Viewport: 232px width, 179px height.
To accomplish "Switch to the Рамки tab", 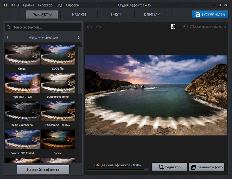I will pos(79,15).
